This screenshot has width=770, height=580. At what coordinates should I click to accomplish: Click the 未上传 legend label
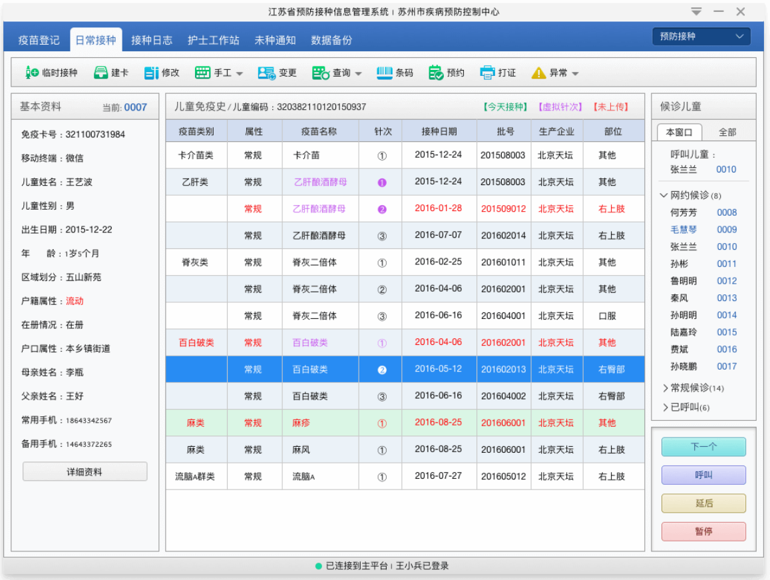tap(611, 107)
